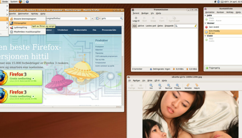Click Legg til toolbar icon in Transmission

(x=136, y=19)
